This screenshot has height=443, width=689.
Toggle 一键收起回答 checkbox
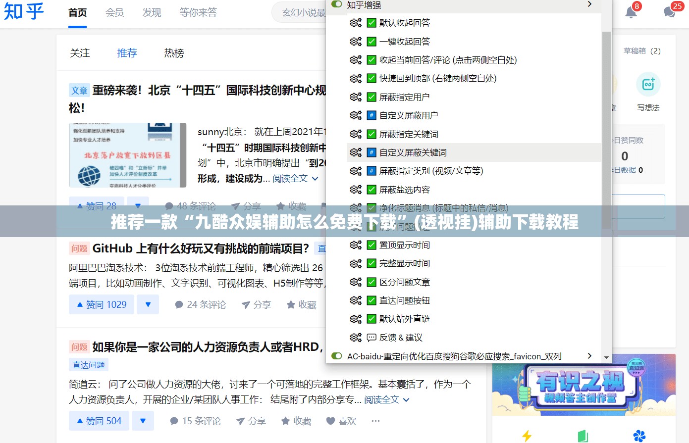[371, 42]
